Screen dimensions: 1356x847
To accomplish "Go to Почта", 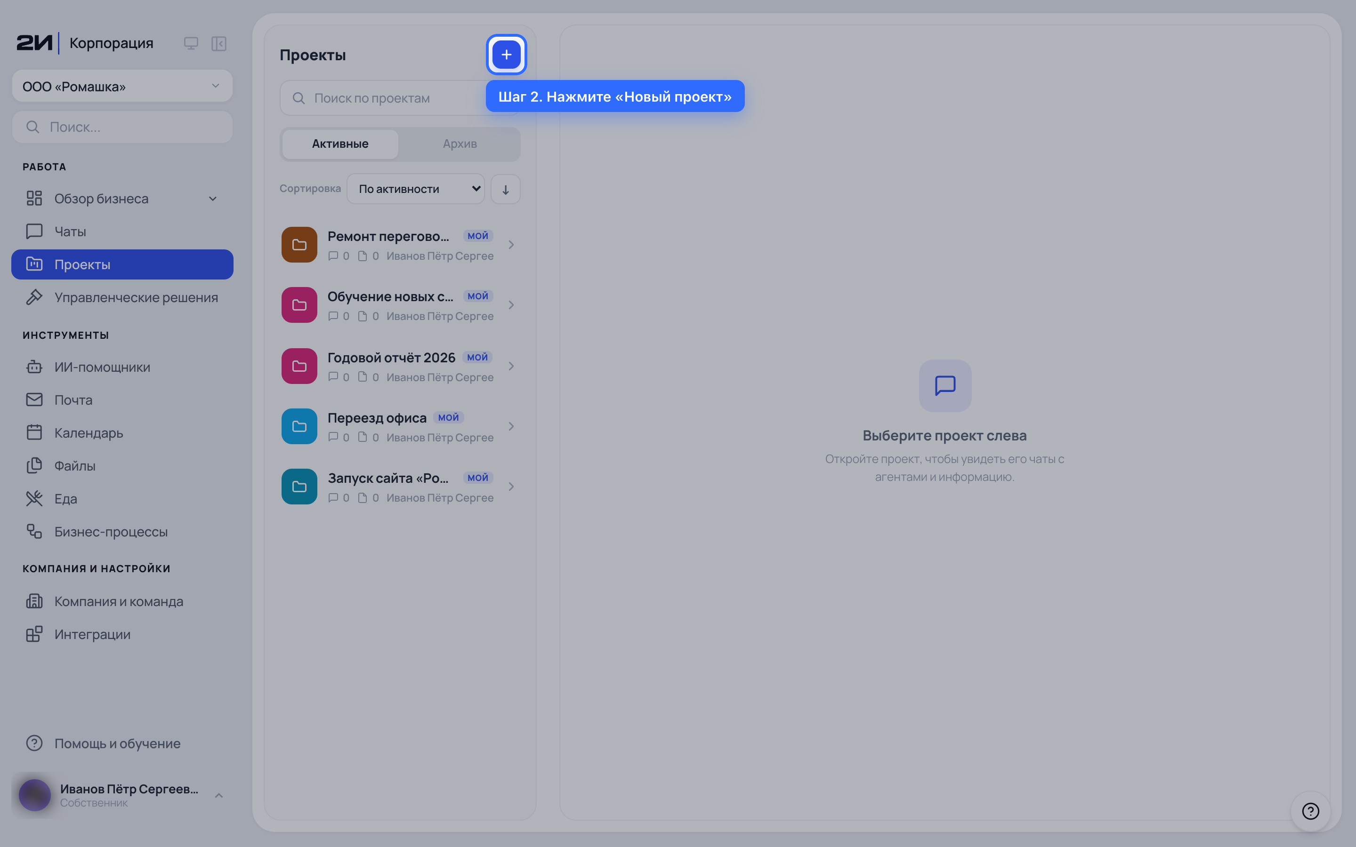I will (x=122, y=400).
